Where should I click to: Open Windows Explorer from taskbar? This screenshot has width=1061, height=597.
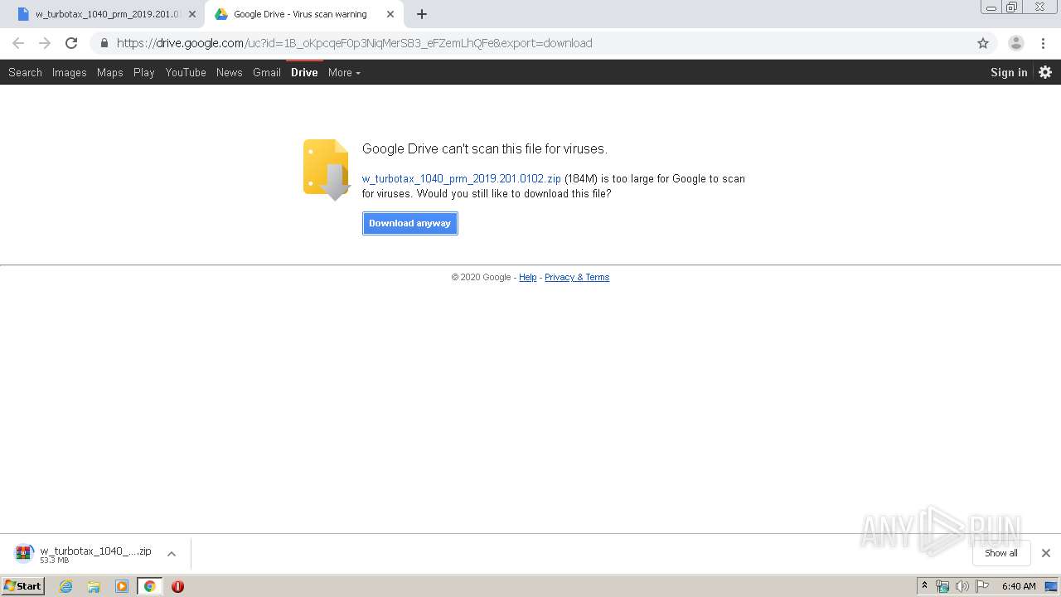[x=94, y=586]
